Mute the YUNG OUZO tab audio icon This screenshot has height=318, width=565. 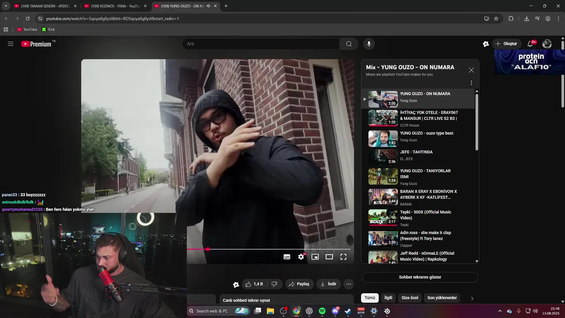(x=208, y=6)
